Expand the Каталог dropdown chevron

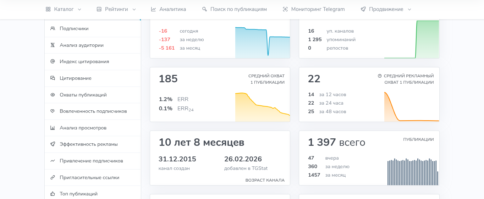(79, 10)
